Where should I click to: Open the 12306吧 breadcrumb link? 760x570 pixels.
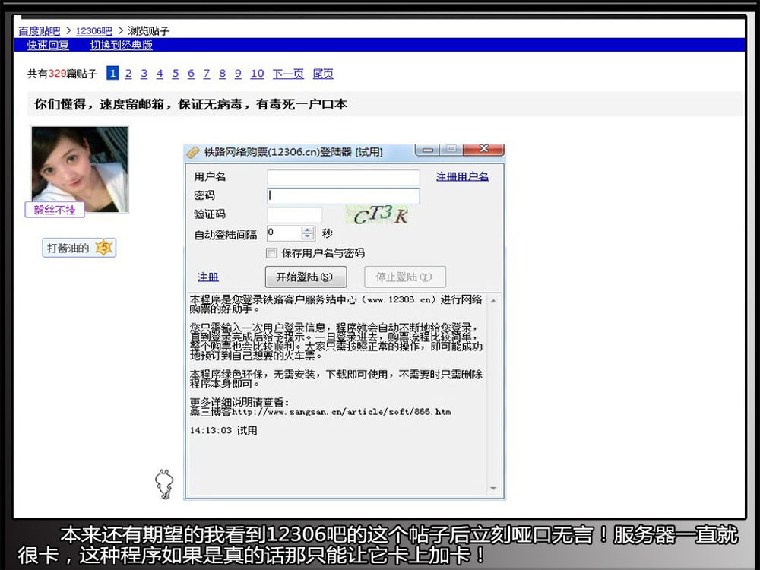(94, 31)
